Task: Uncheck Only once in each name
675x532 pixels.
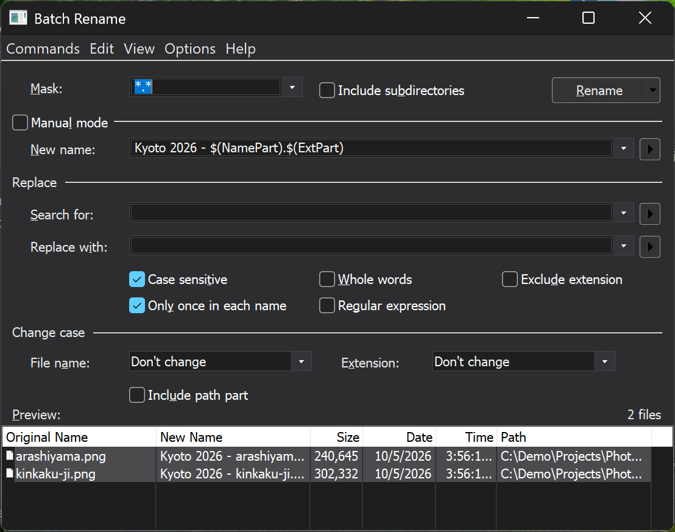Action: click(137, 305)
